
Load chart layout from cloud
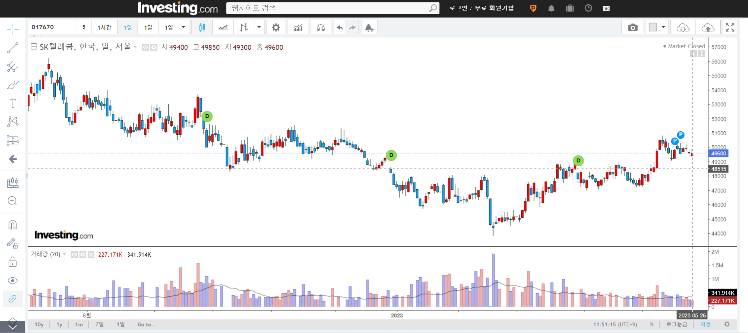point(683,27)
